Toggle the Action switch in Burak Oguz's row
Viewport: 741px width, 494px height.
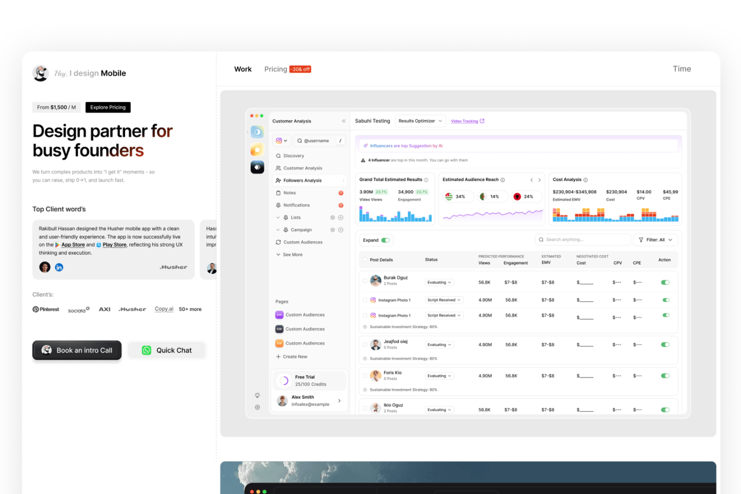(665, 283)
